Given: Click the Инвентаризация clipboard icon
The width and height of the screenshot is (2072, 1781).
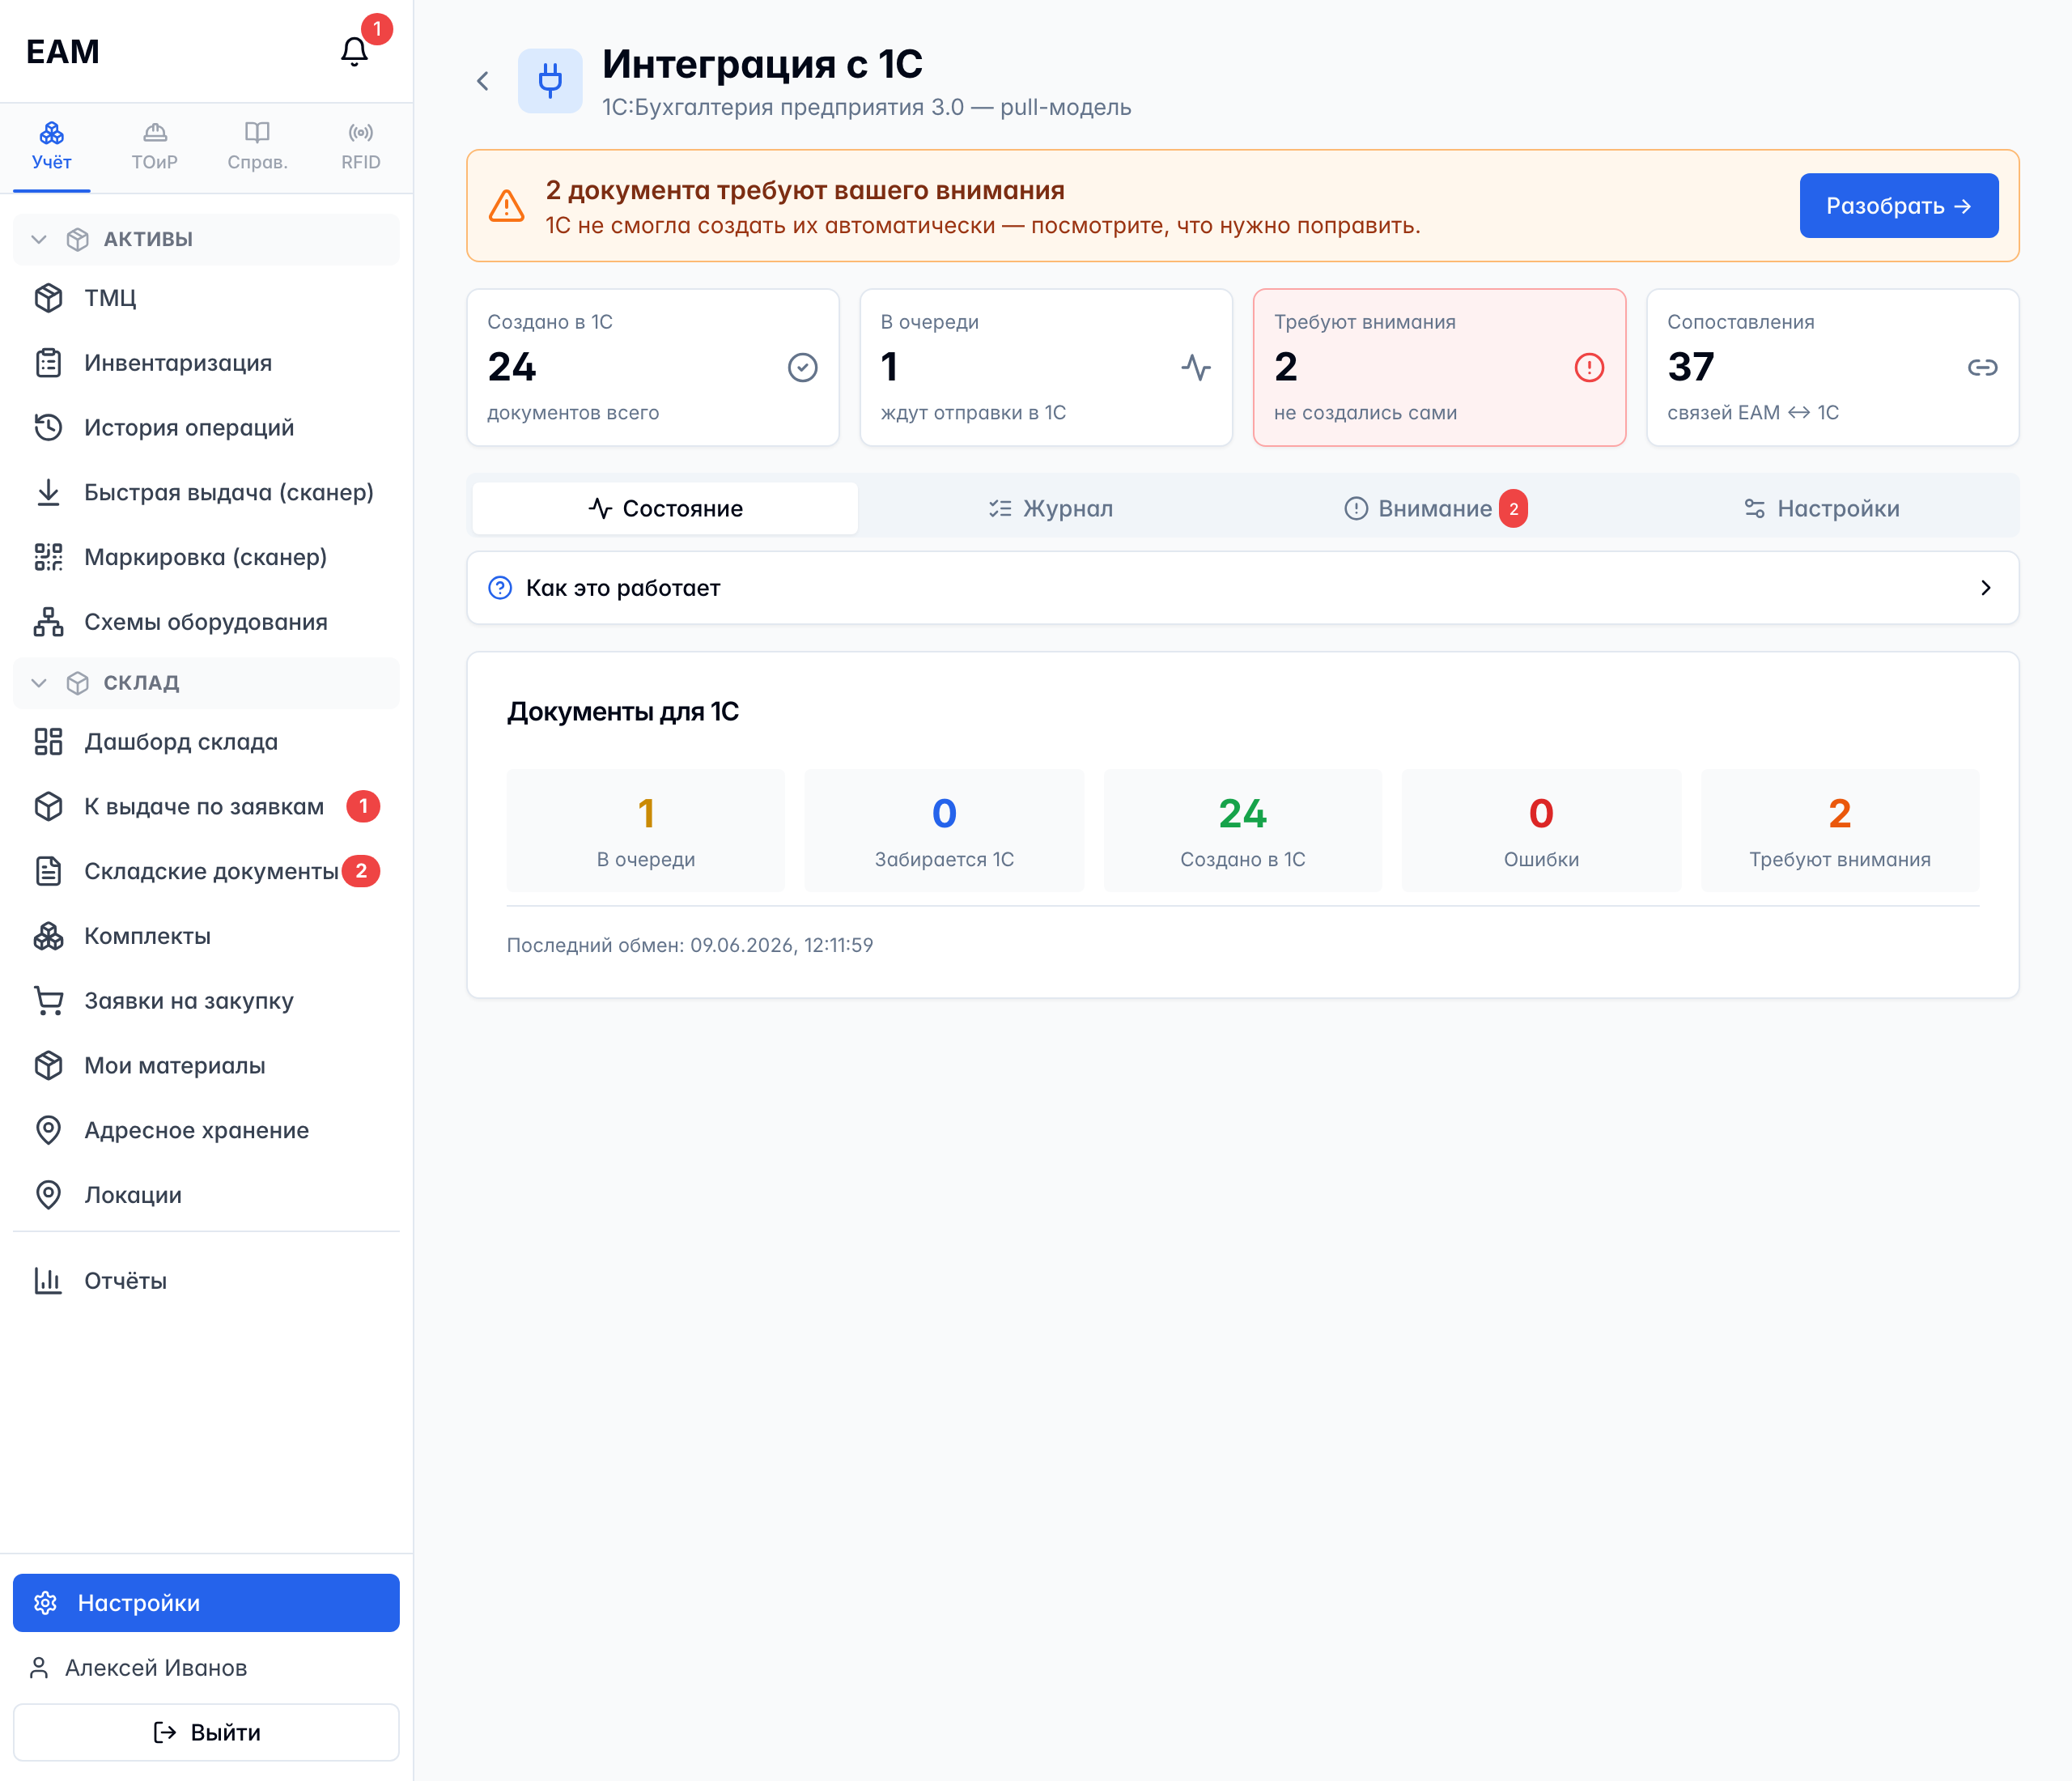Looking at the screenshot, I should [48, 363].
